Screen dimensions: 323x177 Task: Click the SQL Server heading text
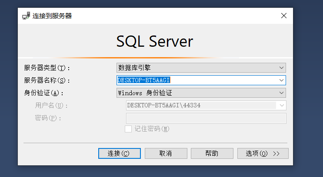tap(155, 42)
